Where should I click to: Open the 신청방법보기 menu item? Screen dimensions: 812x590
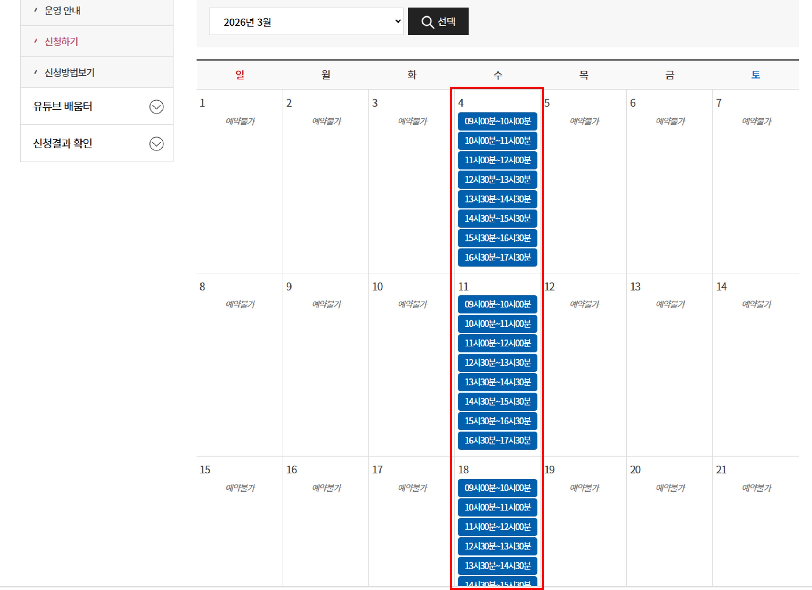pyautogui.click(x=69, y=73)
